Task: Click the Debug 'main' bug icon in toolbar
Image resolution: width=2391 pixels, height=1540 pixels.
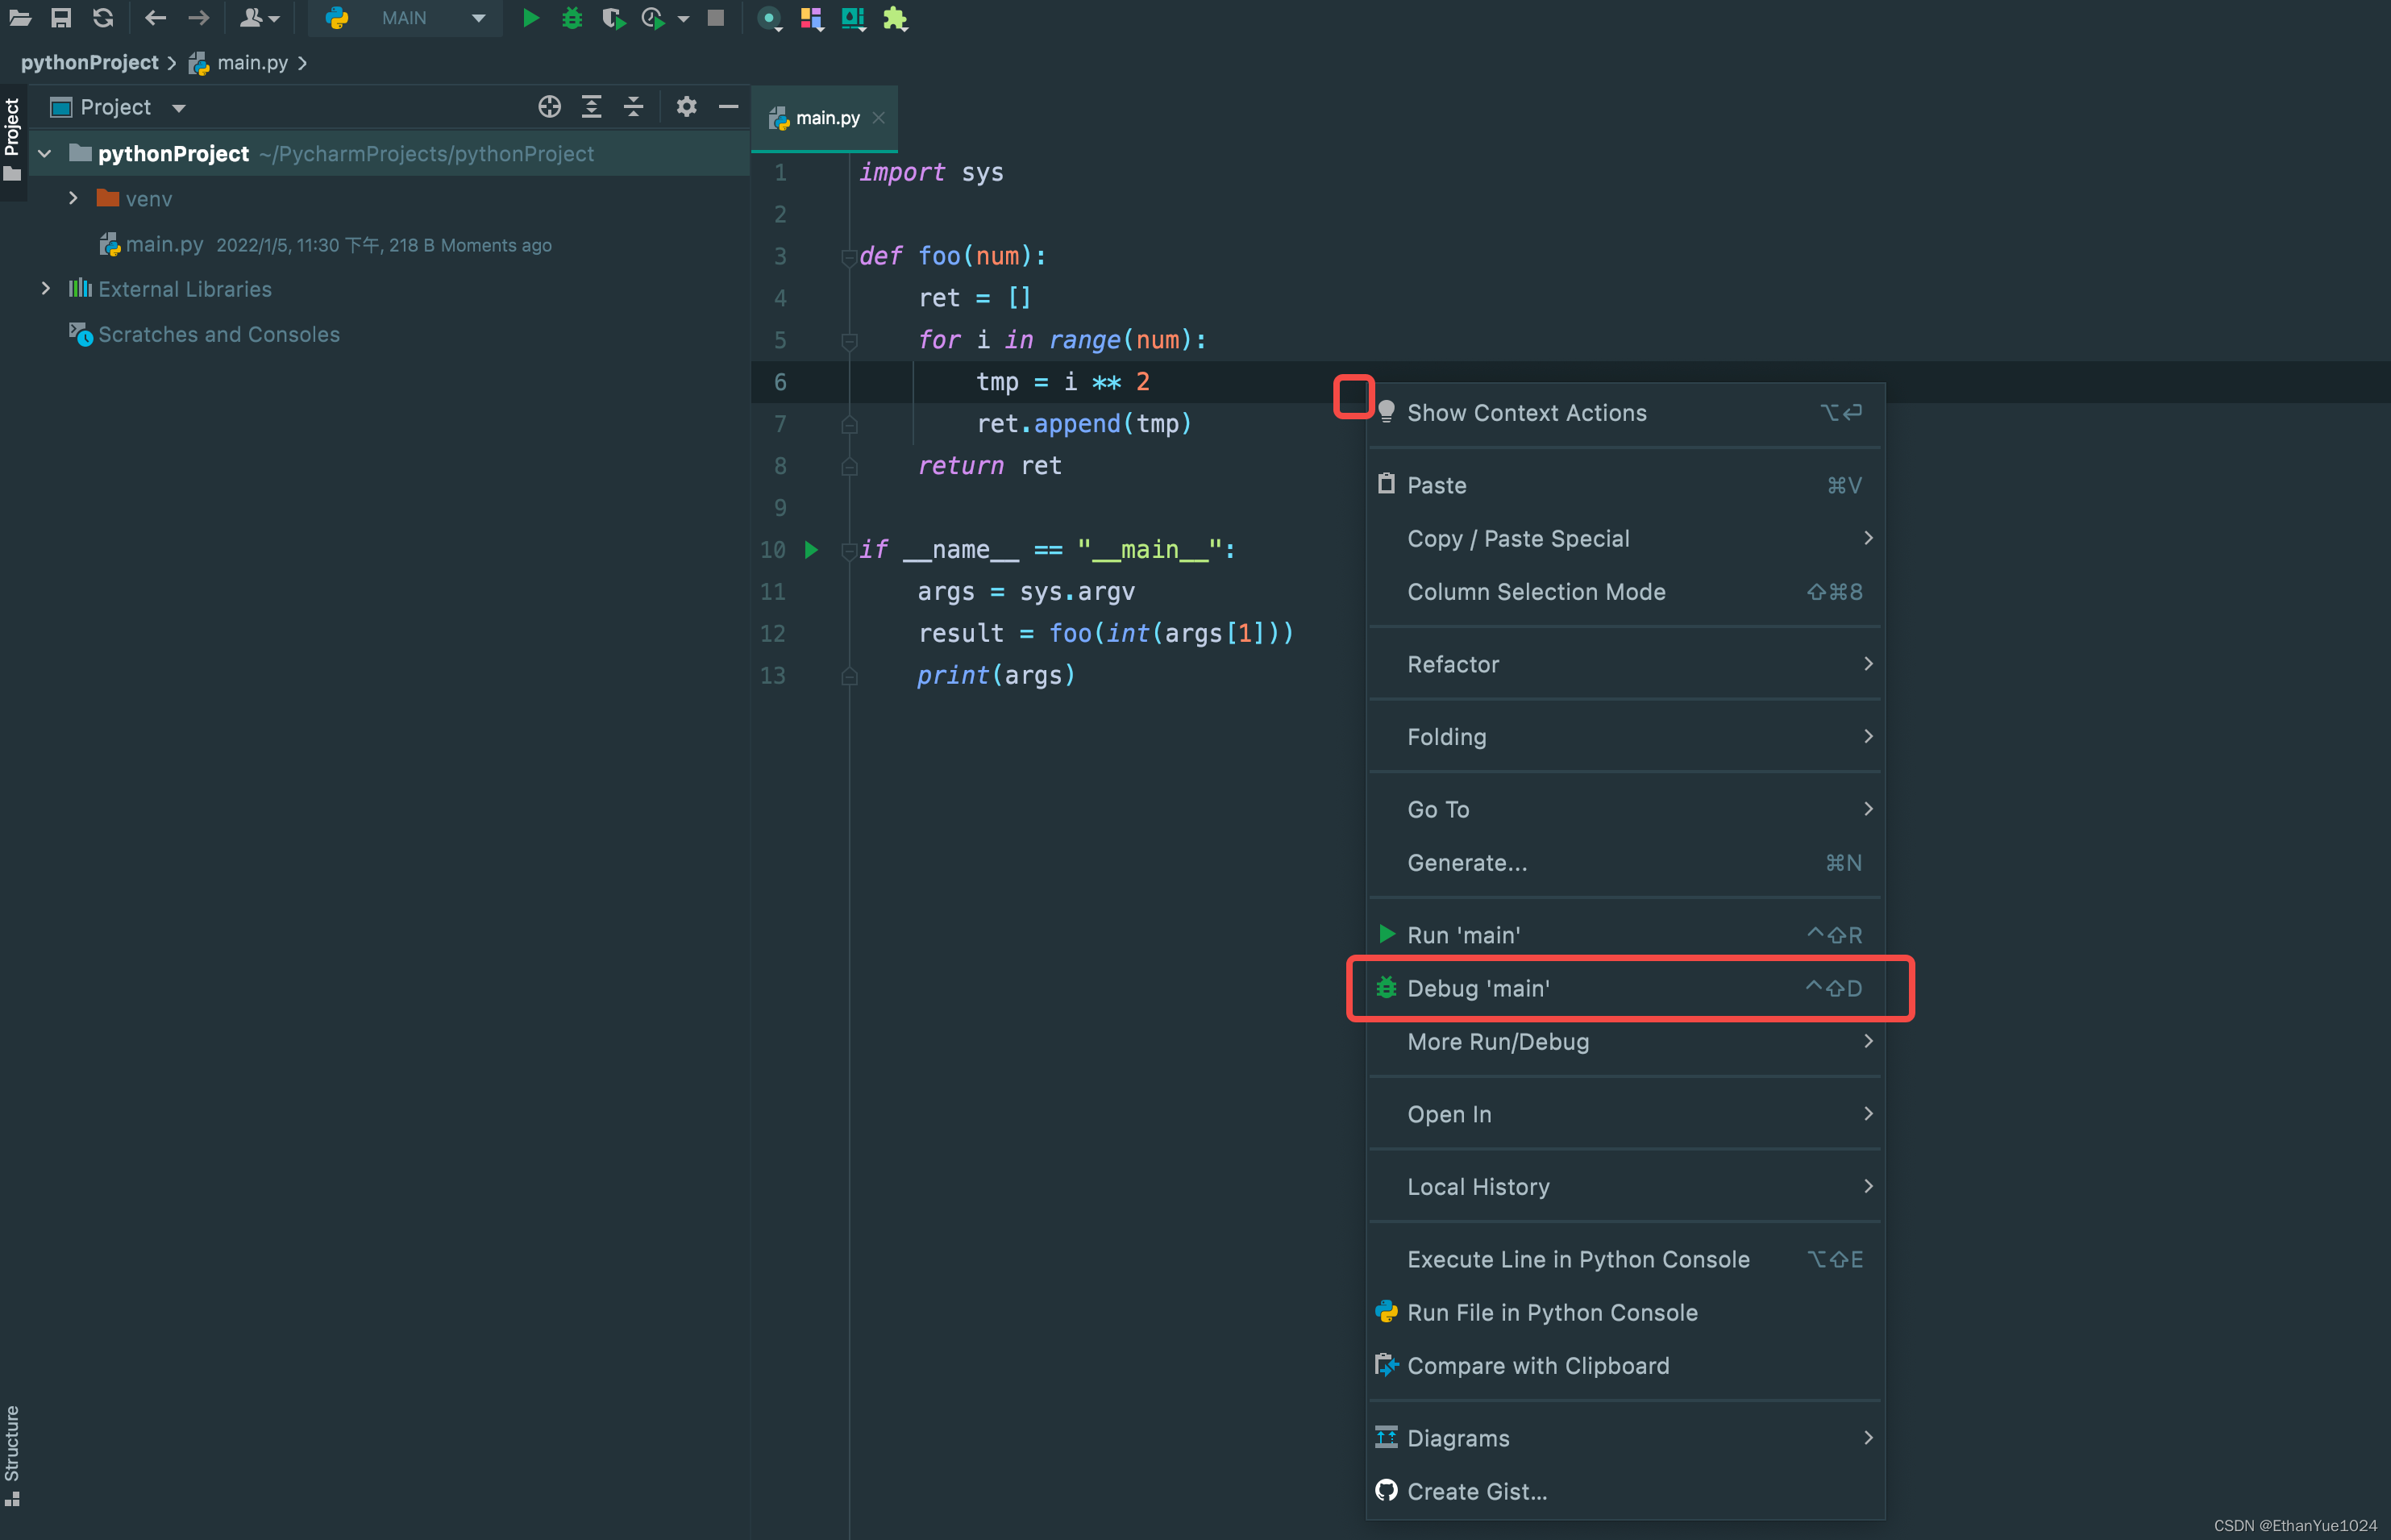Action: pos(572,18)
